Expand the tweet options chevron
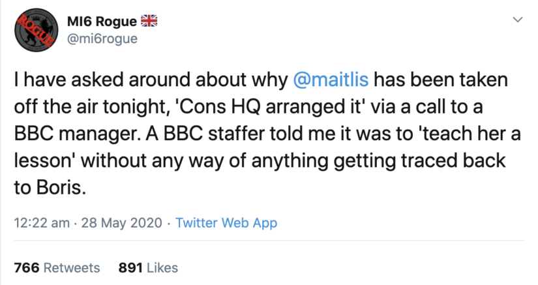This screenshot has height=285, width=538. pyautogui.click(x=517, y=20)
